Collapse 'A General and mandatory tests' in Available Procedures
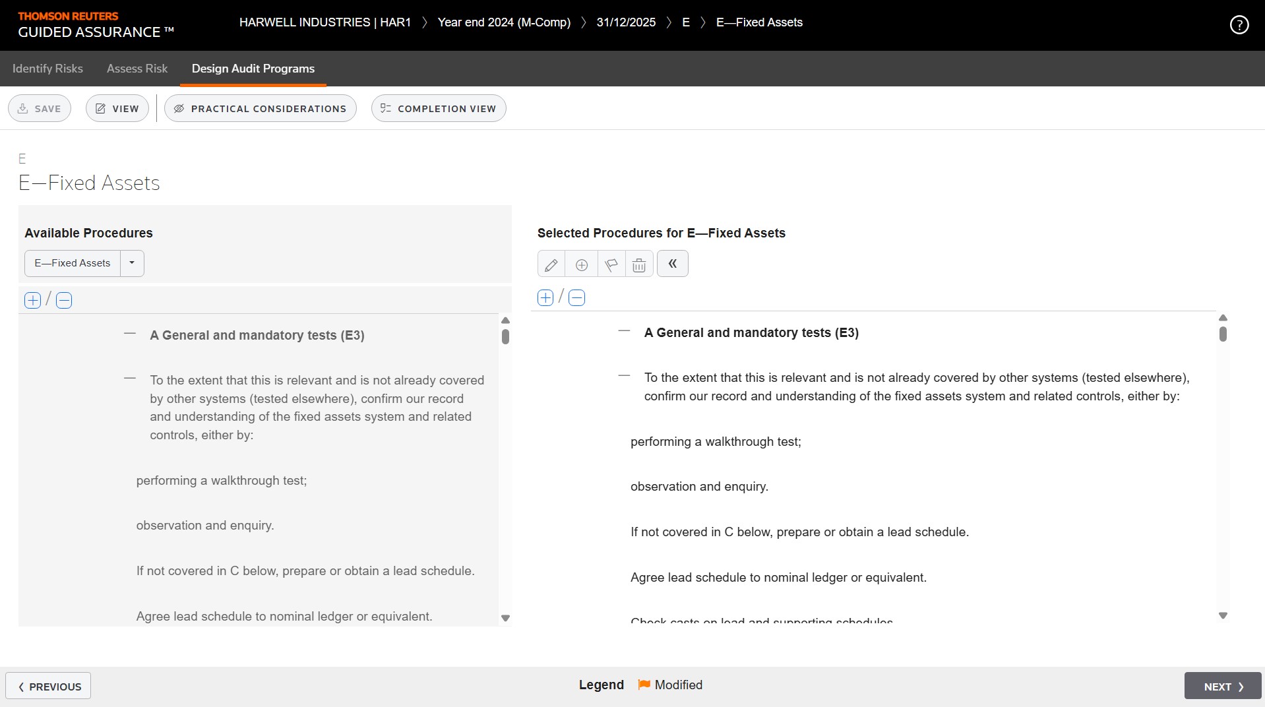The height and width of the screenshot is (707, 1265). point(130,334)
